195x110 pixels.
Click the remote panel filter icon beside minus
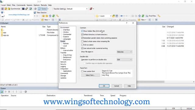point(156,20)
